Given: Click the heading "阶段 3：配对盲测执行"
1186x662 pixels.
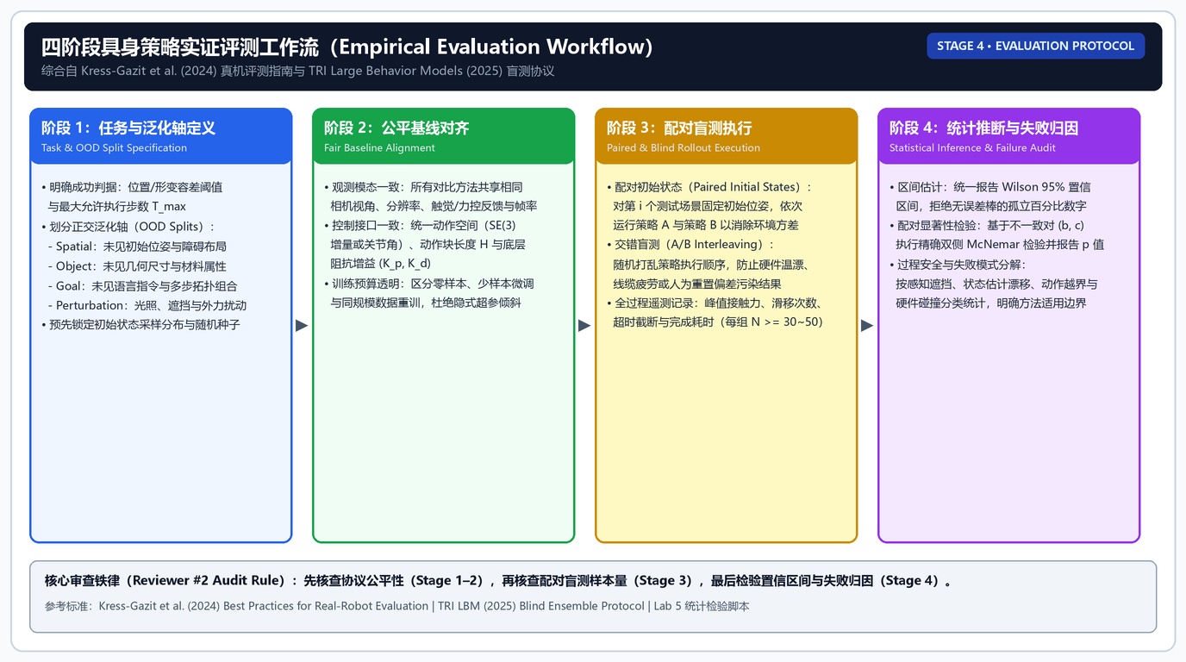Looking at the screenshot, I should point(679,128).
